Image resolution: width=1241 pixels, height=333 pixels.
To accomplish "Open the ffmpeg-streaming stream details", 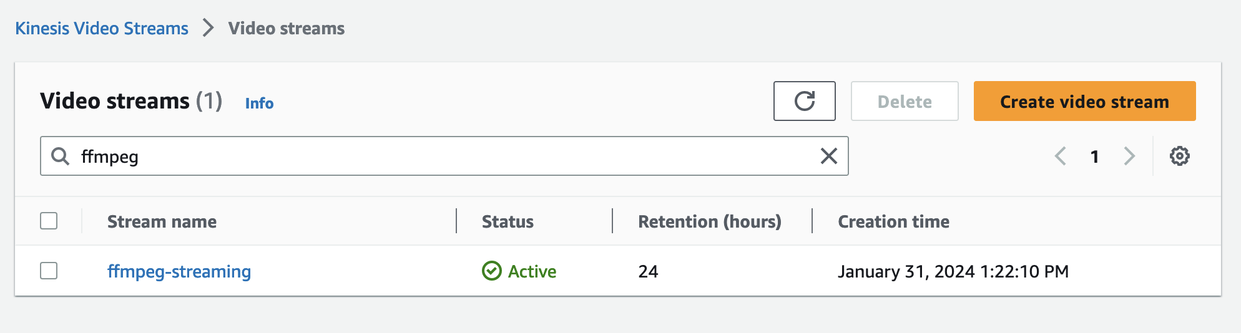I will click(x=179, y=271).
